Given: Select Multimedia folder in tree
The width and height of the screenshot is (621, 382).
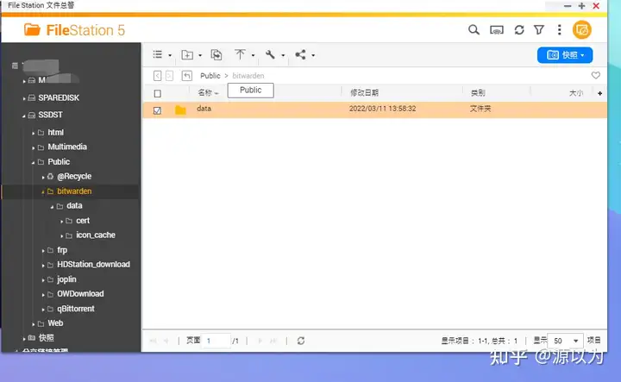Looking at the screenshot, I should (67, 147).
